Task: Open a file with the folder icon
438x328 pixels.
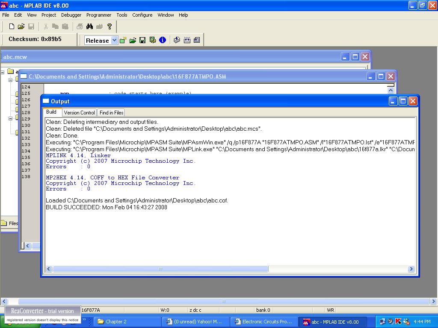Action: click(x=21, y=26)
